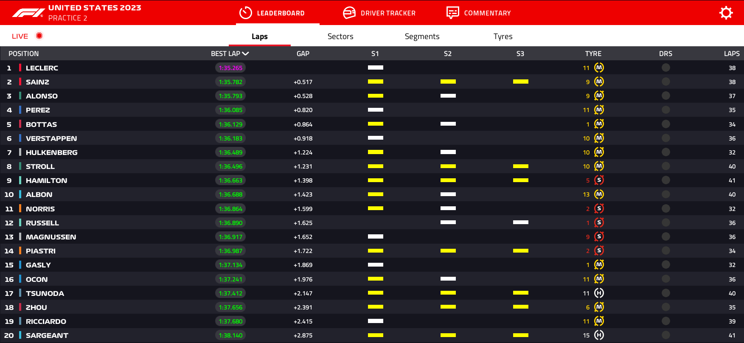Select driver Sargeant in the leaderboard
This screenshot has height=343, width=744.
point(47,335)
